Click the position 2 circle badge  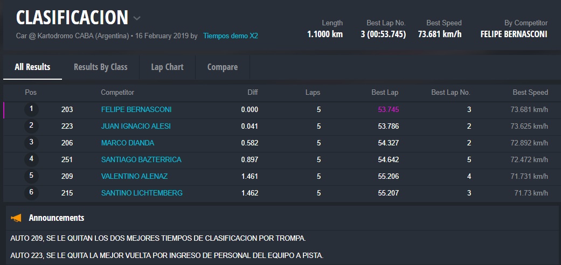(x=31, y=126)
